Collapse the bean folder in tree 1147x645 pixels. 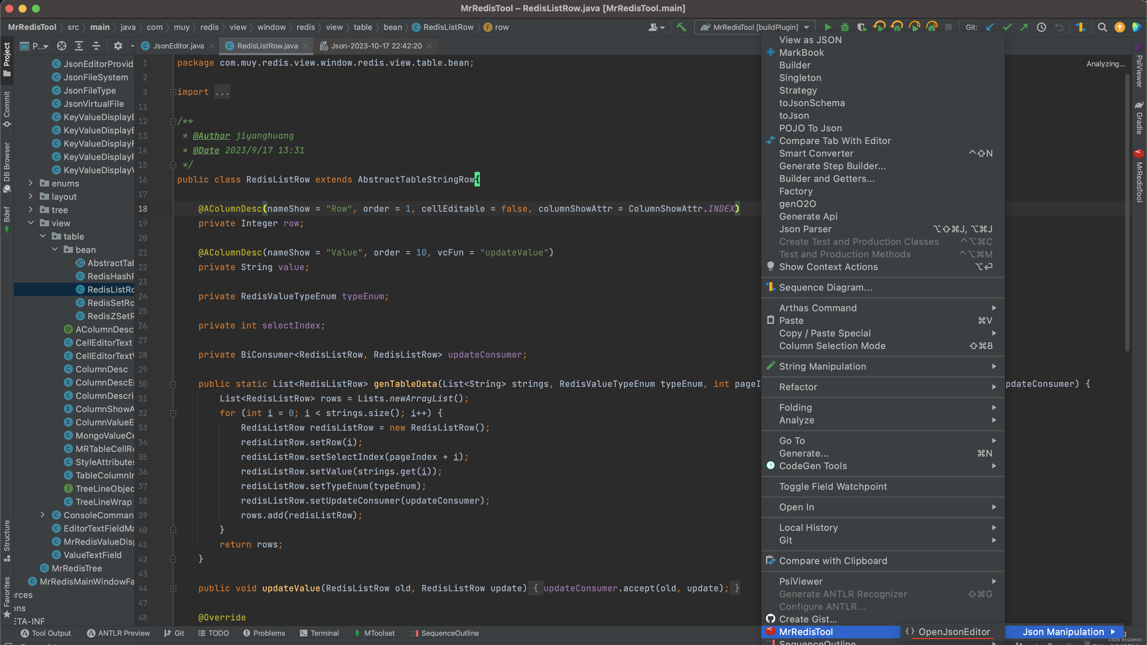point(55,250)
